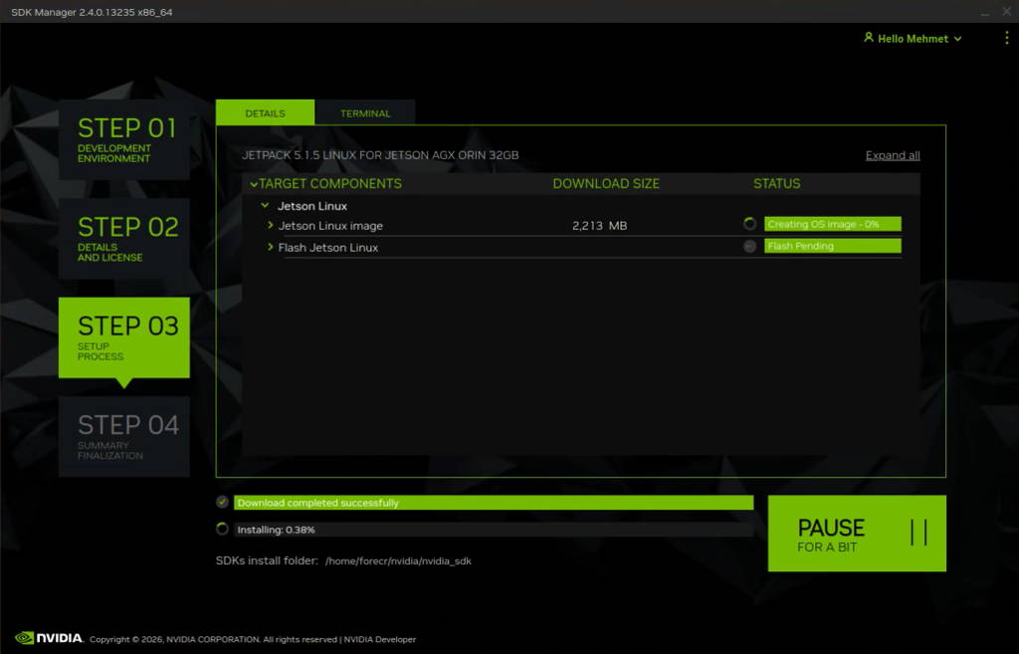This screenshot has width=1019, height=654.
Task: Switch to the Terminal tab
Action: click(x=365, y=112)
